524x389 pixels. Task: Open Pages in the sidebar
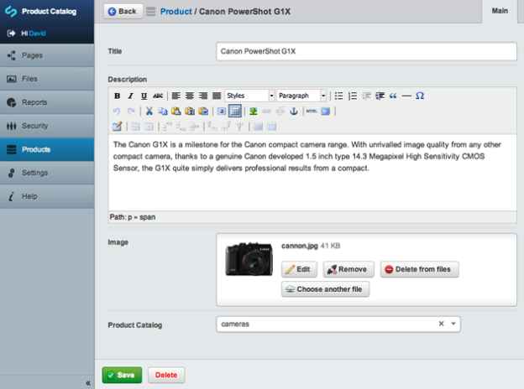pos(47,55)
